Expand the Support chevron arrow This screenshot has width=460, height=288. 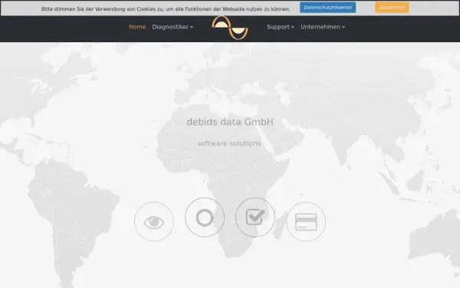(293, 27)
